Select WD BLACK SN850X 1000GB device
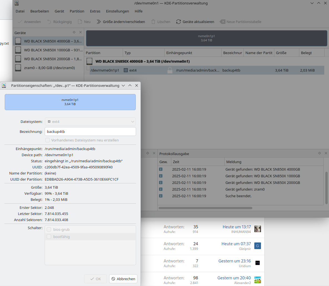The width and height of the screenshot is (329, 286). 48,50
